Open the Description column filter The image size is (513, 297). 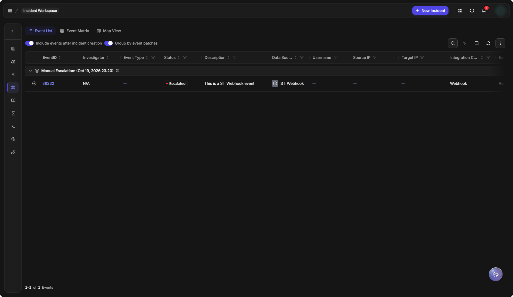(235, 58)
